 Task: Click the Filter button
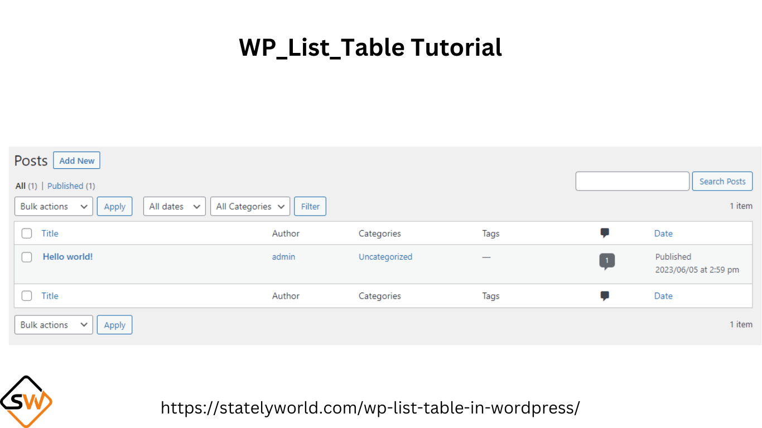(310, 206)
